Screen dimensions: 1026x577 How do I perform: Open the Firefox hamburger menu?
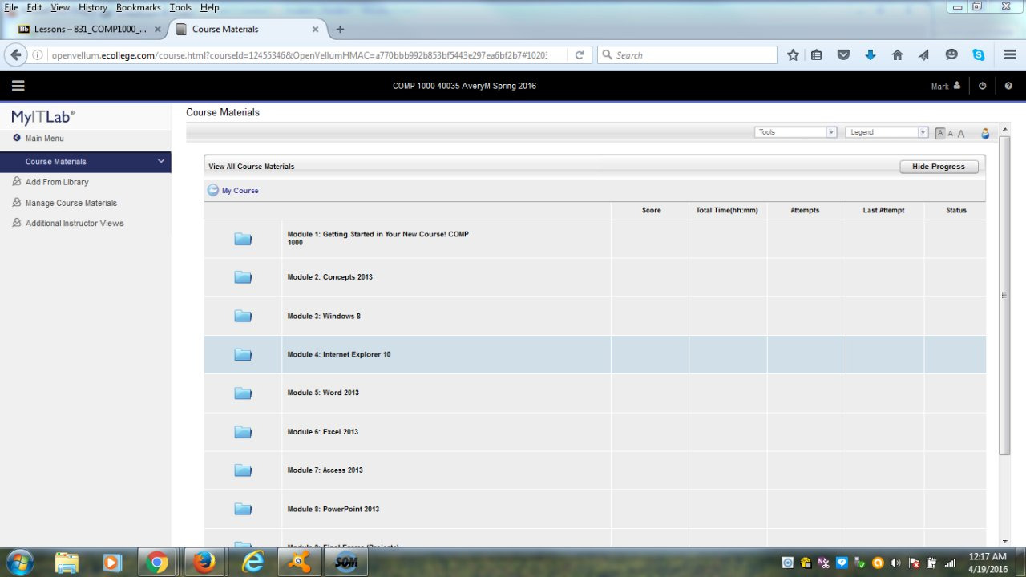[x=1010, y=55]
